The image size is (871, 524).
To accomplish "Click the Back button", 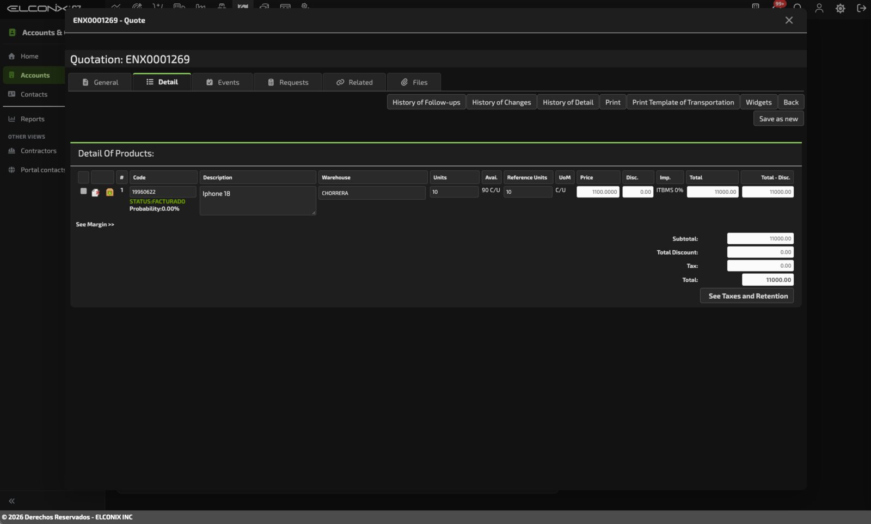I will click(791, 102).
